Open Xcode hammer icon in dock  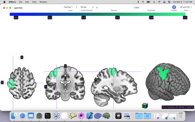tap(90, 115)
